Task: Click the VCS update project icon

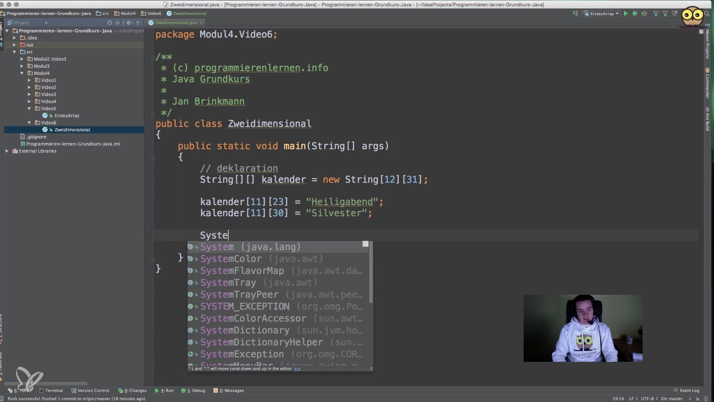Action: tap(656, 13)
